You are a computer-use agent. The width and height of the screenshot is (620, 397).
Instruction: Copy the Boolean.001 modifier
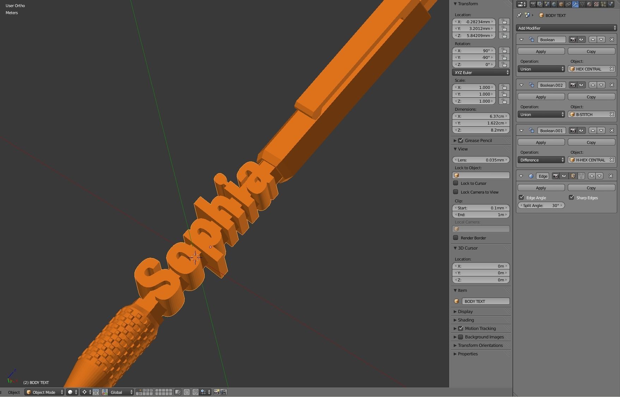click(x=591, y=142)
